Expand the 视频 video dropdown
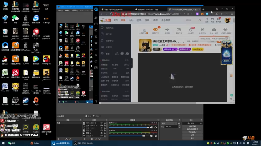Image resolution: width=261 pixels, height=146 pixels. coord(139,20)
